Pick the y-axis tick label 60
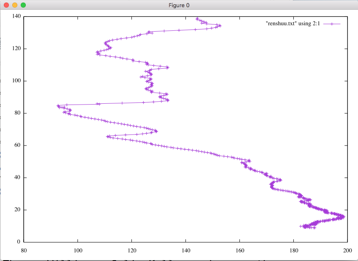 click(18, 145)
